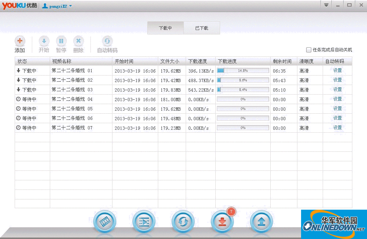The image size is (367, 239).
Task: Select the 下载中 tab
Action: [x=165, y=28]
